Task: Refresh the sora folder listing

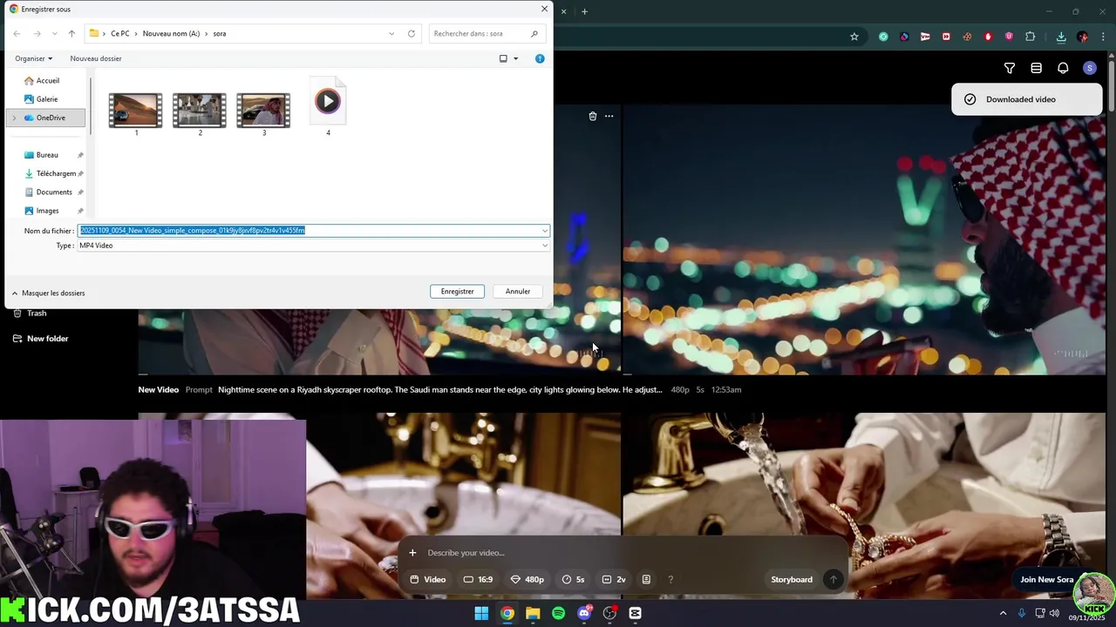Action: pyautogui.click(x=412, y=34)
